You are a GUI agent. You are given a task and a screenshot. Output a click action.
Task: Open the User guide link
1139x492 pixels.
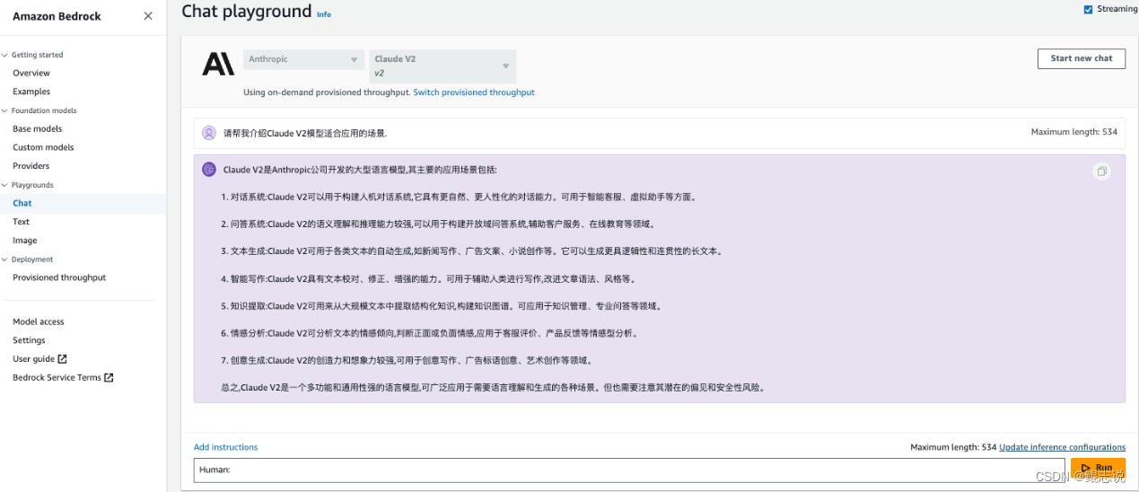[x=34, y=359]
